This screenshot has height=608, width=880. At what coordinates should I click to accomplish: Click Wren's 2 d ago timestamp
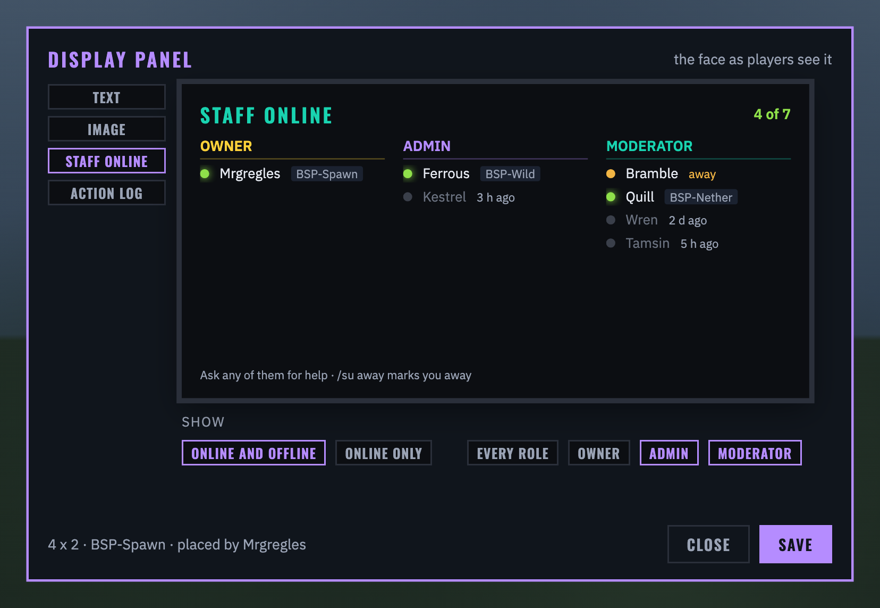[x=688, y=220]
